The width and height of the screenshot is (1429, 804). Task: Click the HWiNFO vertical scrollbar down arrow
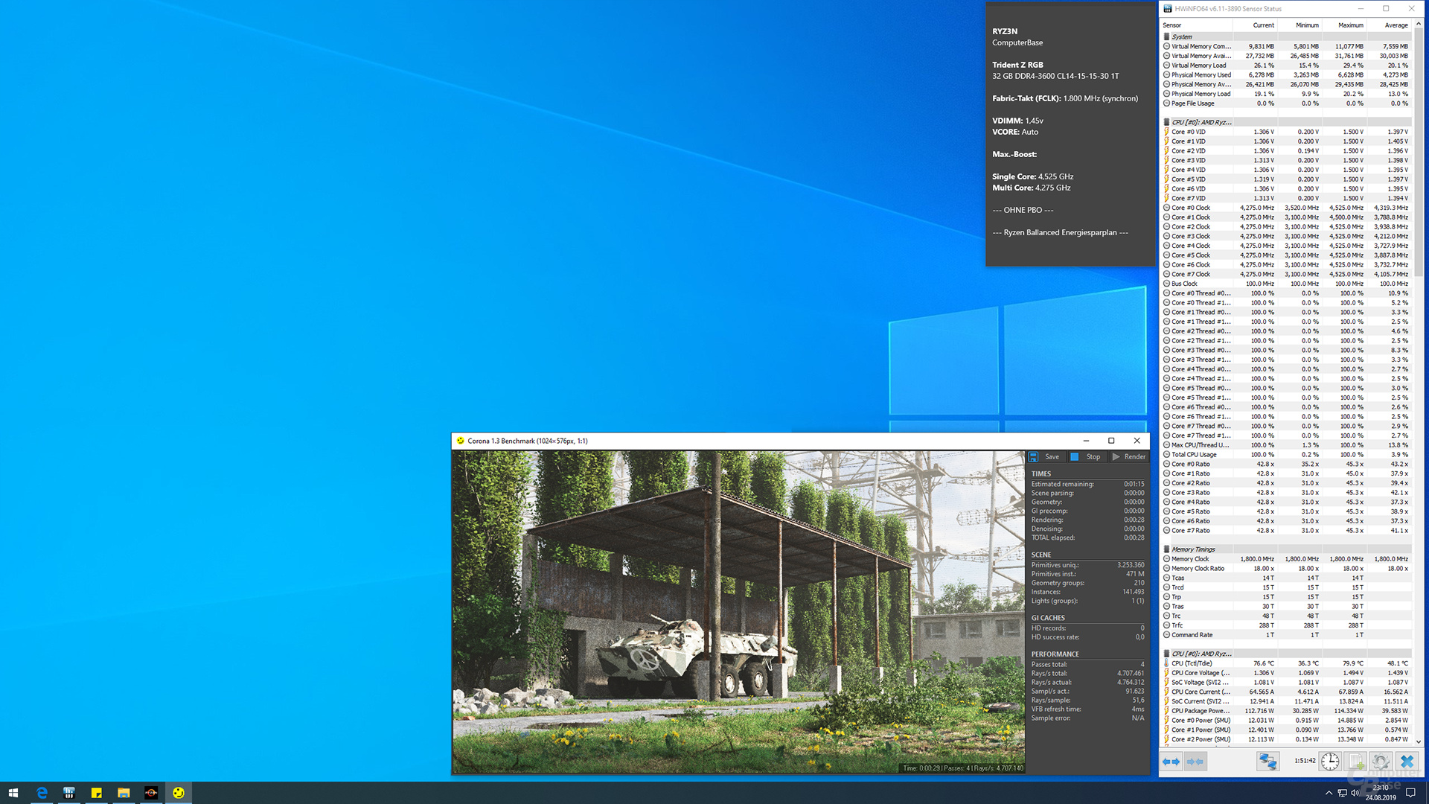(x=1419, y=742)
